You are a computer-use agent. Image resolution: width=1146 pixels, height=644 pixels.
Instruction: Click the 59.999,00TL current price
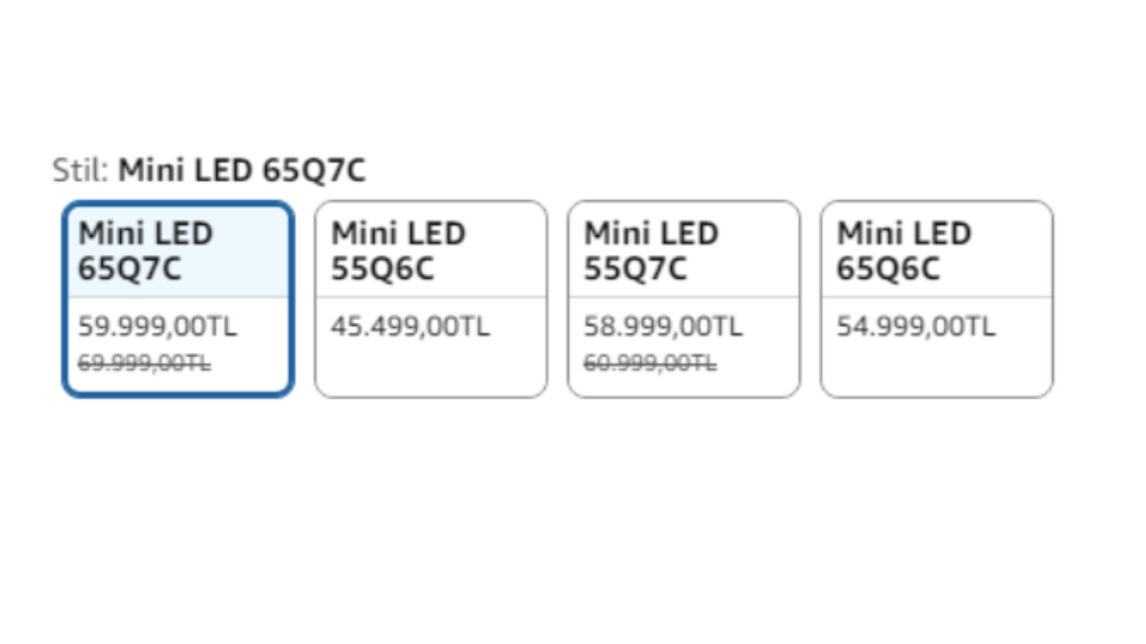click(158, 326)
